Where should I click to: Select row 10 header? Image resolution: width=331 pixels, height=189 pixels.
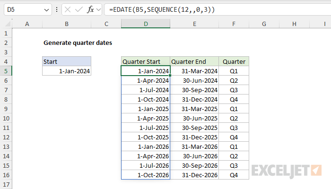[x=6, y=118]
